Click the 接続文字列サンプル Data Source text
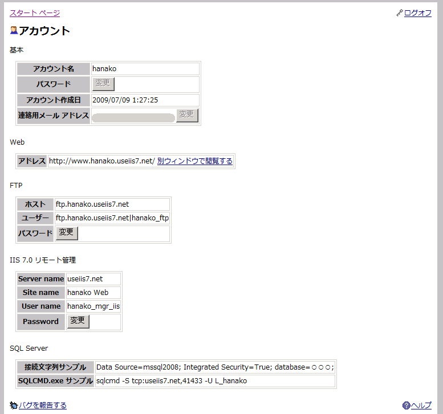The width and height of the screenshot is (443, 414). [215, 367]
